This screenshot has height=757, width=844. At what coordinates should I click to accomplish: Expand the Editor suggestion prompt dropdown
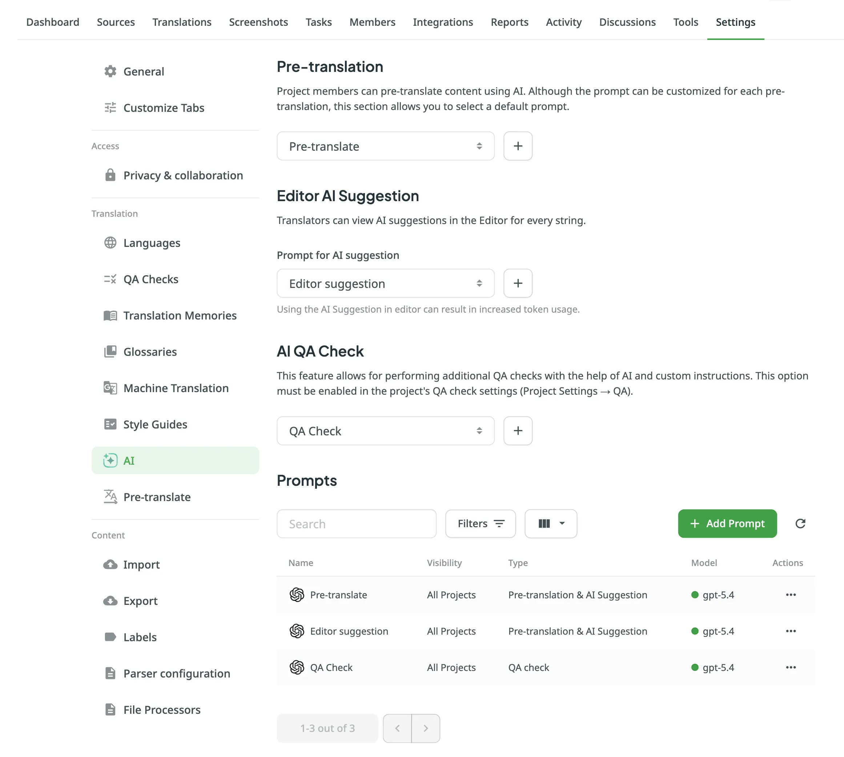coord(385,283)
